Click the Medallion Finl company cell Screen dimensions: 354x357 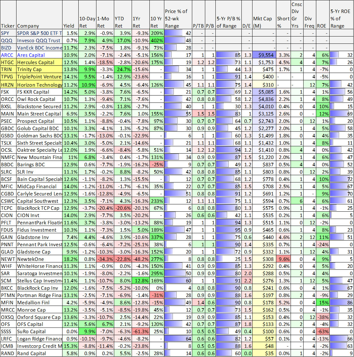click(39, 303)
